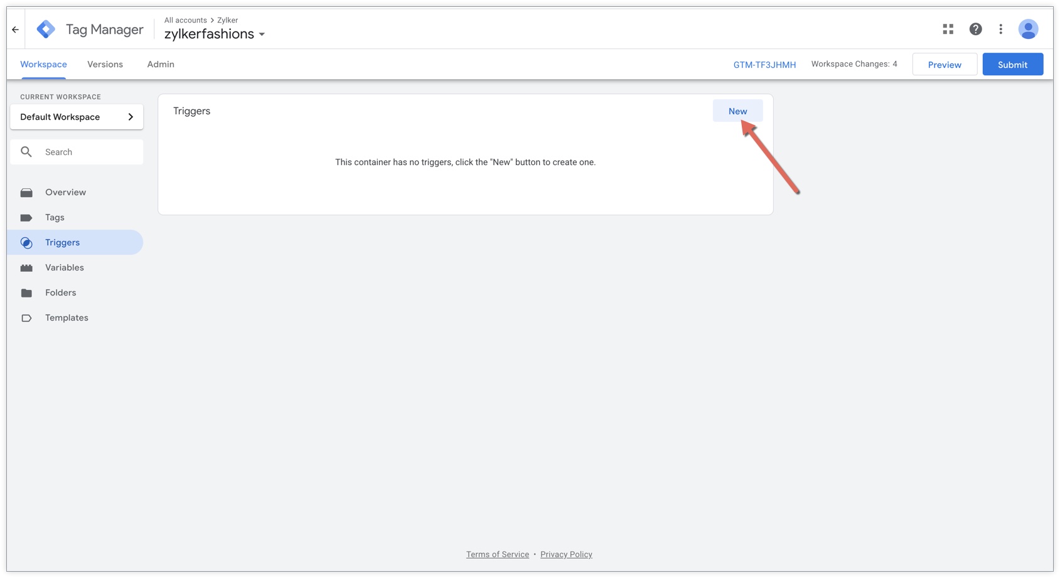The height and width of the screenshot is (578, 1060).
Task: Click the Tag Manager diamond logo
Action: click(46, 29)
